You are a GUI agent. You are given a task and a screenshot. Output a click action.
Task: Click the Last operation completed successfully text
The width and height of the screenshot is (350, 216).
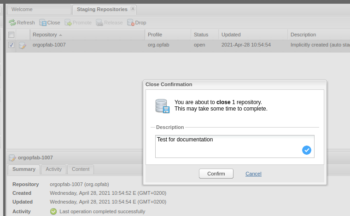pos(102,211)
